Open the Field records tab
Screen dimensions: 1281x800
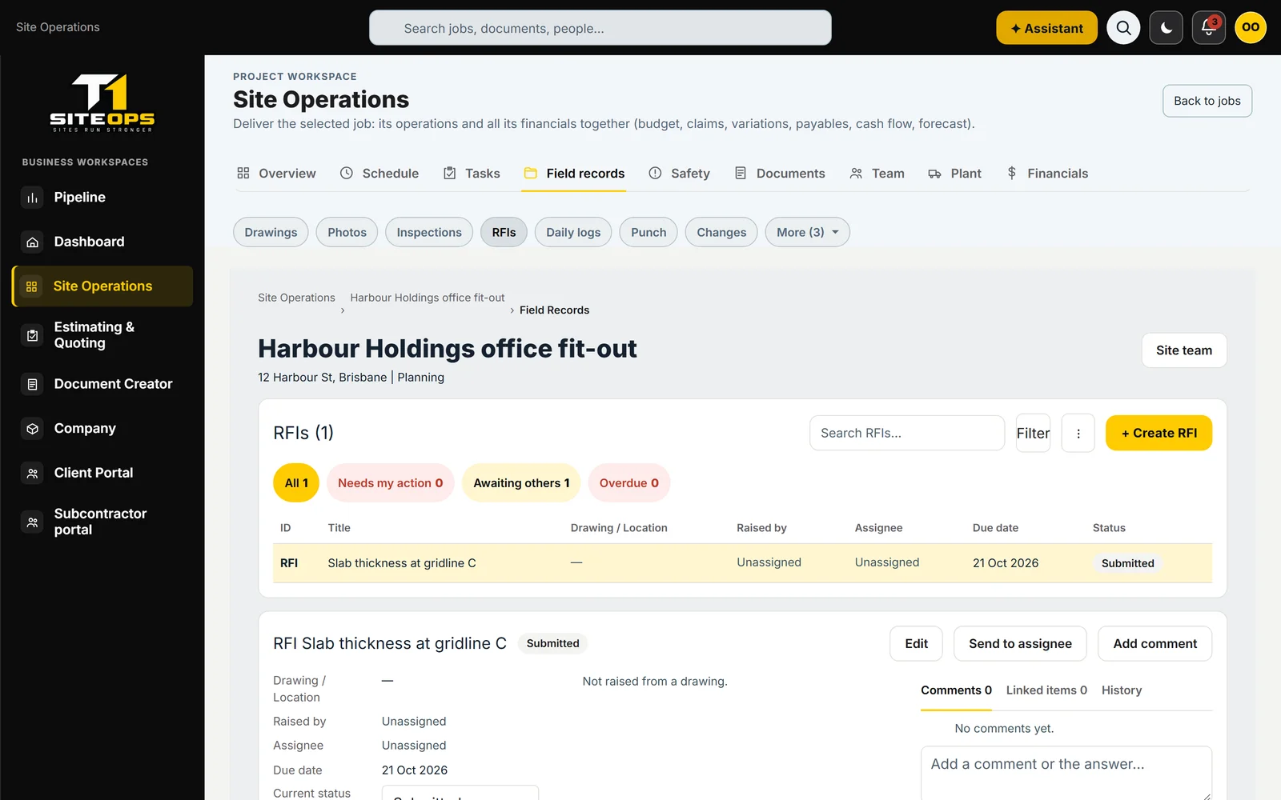[x=574, y=174]
